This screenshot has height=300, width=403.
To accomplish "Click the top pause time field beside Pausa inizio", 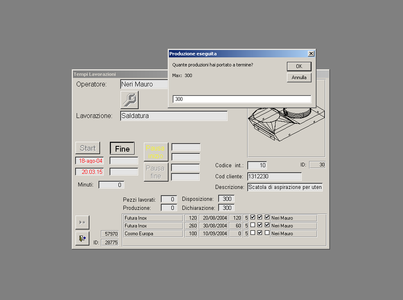I will coord(186,147).
